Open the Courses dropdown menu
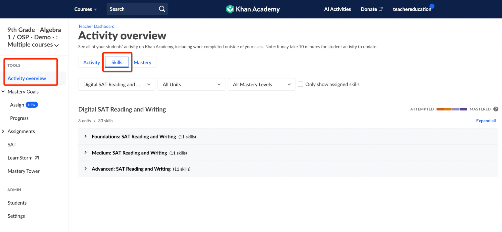 click(85, 9)
